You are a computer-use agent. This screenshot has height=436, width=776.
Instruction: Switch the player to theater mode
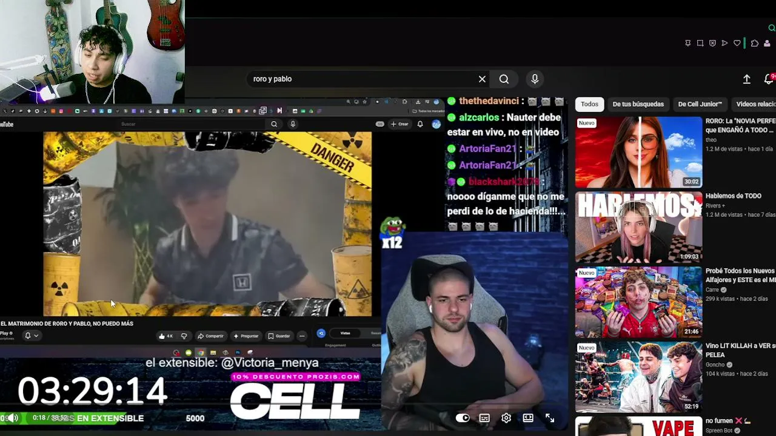(528, 418)
